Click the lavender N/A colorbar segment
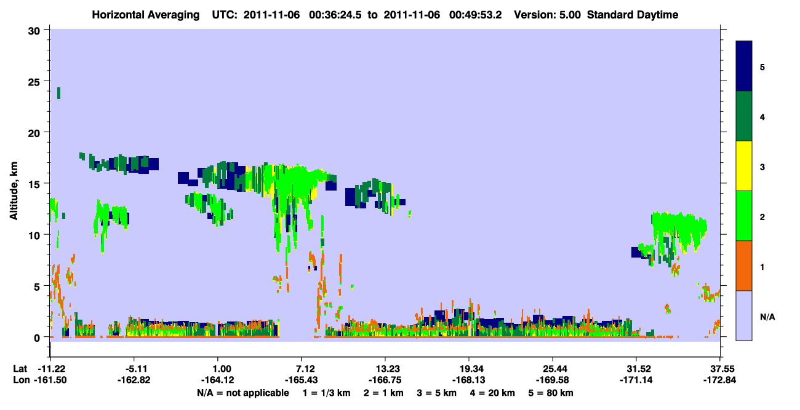Image resolution: width=800 pixels, height=410 pixels. tap(744, 315)
